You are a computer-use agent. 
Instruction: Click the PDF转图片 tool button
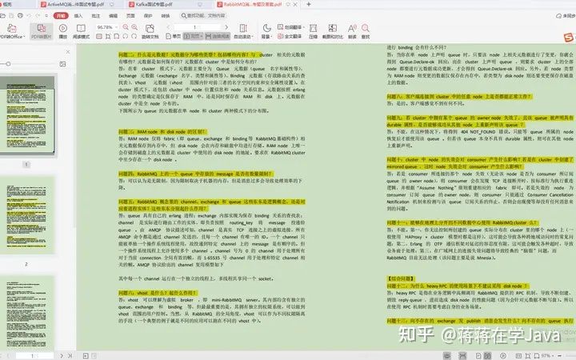point(41,31)
